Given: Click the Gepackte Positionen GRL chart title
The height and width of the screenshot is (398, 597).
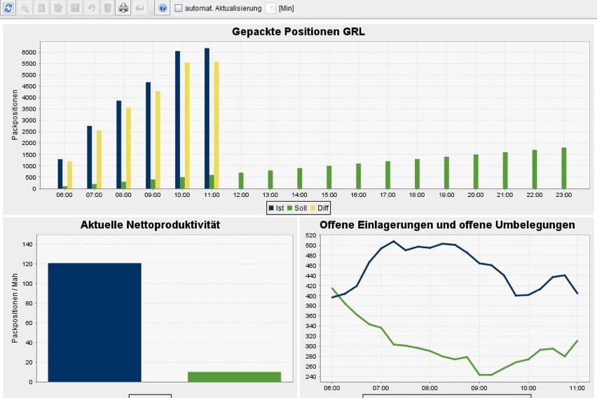Looking at the screenshot, I should (298, 32).
